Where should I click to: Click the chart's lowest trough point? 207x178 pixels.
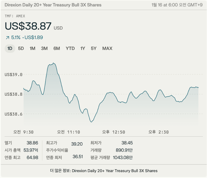(x=91, y=122)
